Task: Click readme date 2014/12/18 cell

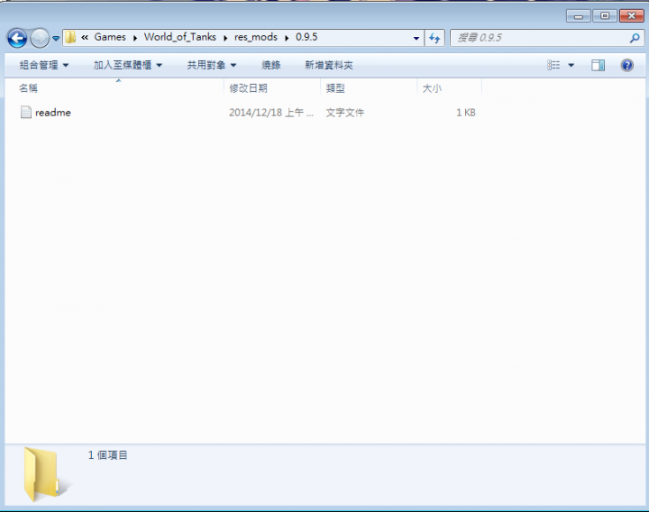Action: pyautogui.click(x=270, y=113)
